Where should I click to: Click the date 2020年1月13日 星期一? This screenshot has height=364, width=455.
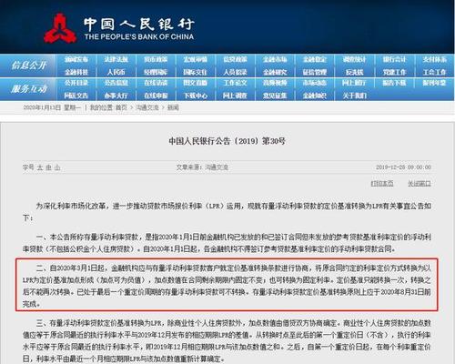click(52, 107)
